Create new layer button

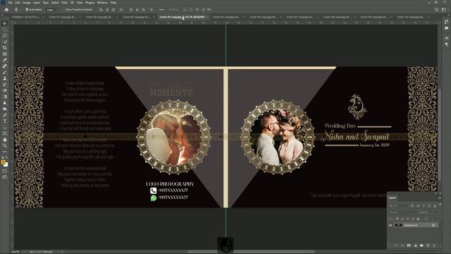tap(428, 246)
